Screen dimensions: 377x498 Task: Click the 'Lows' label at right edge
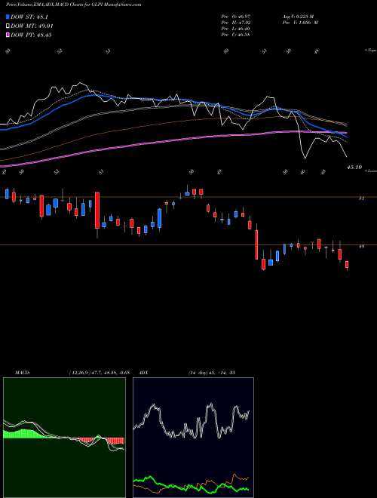pos(370,171)
